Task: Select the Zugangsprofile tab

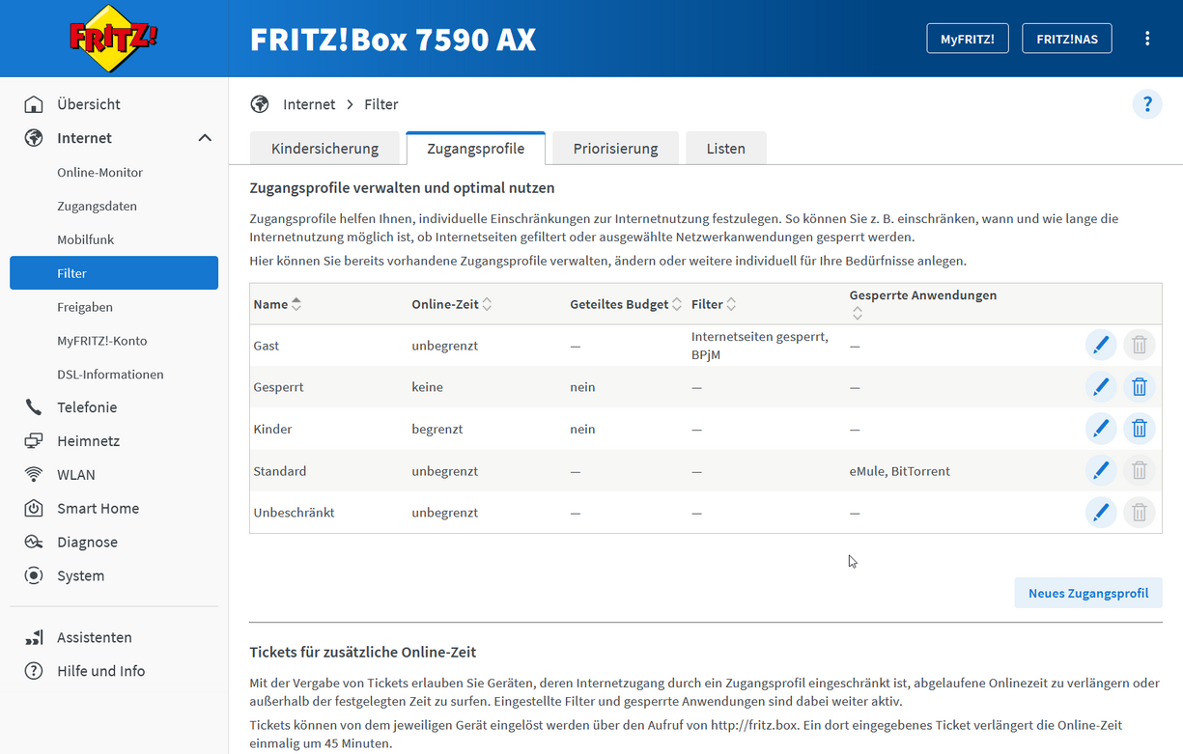Action: (476, 149)
